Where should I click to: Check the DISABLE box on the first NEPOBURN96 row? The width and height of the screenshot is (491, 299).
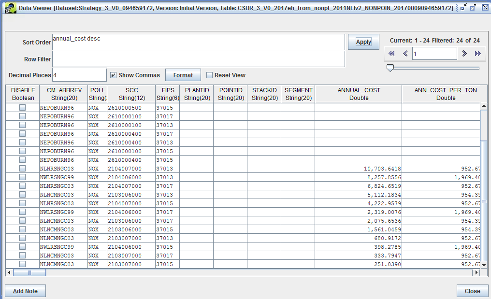(x=22, y=107)
